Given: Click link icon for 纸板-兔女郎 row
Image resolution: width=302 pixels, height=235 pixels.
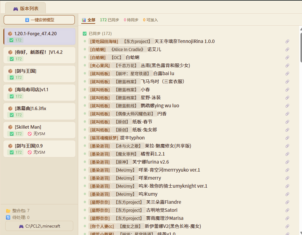Looking at the screenshot, I should [287, 130].
